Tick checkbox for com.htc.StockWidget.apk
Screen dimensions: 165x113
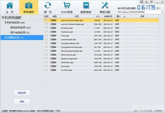point(46,20)
